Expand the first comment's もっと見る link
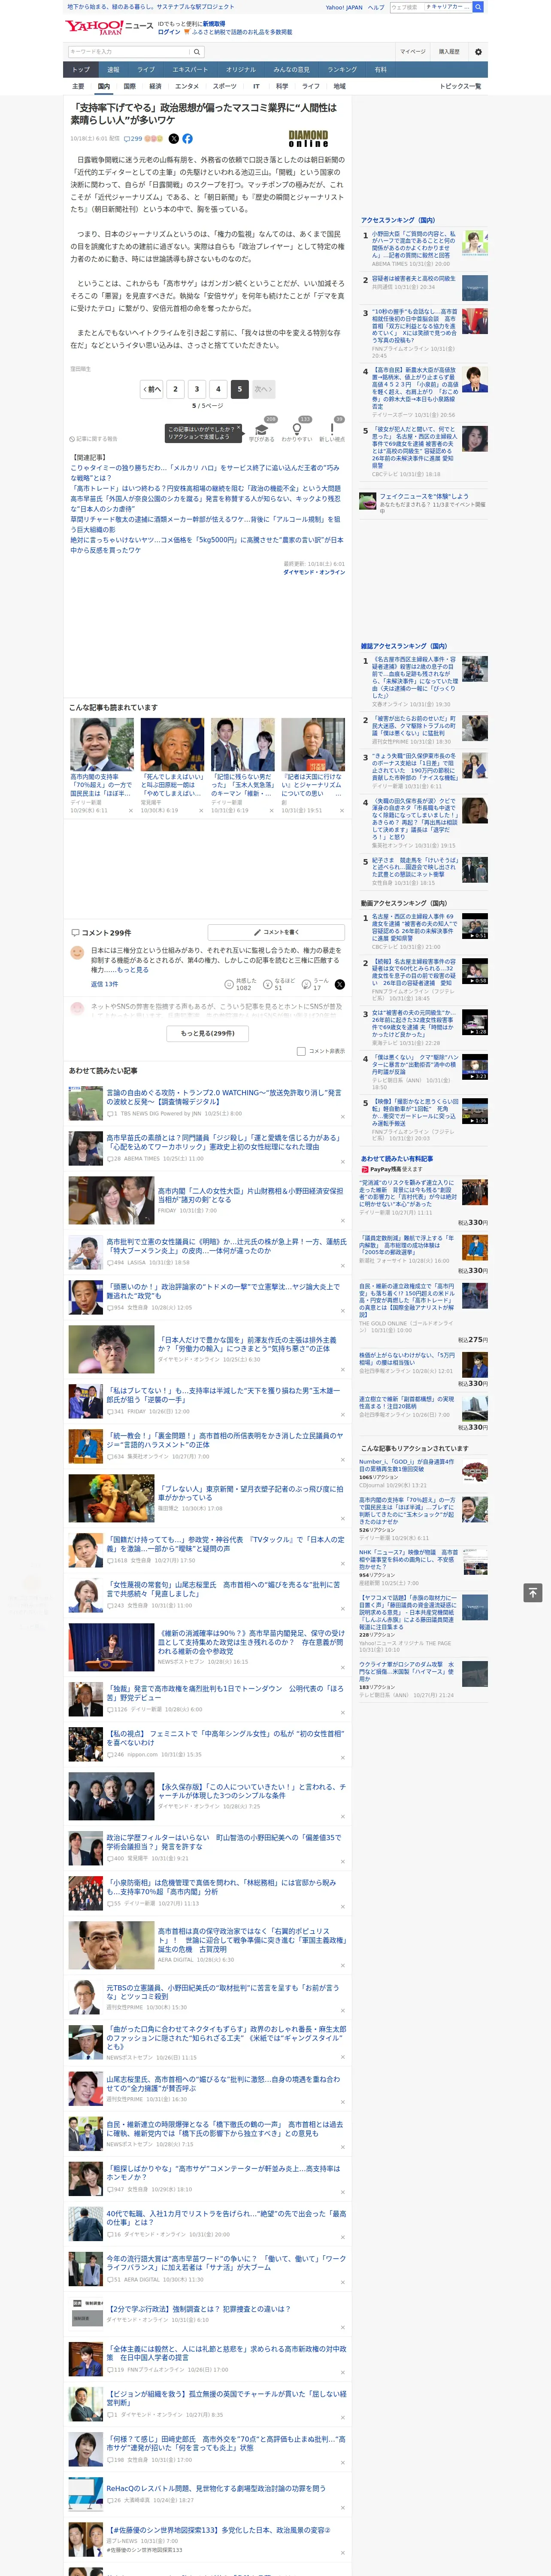The image size is (551, 2576). (x=133, y=970)
